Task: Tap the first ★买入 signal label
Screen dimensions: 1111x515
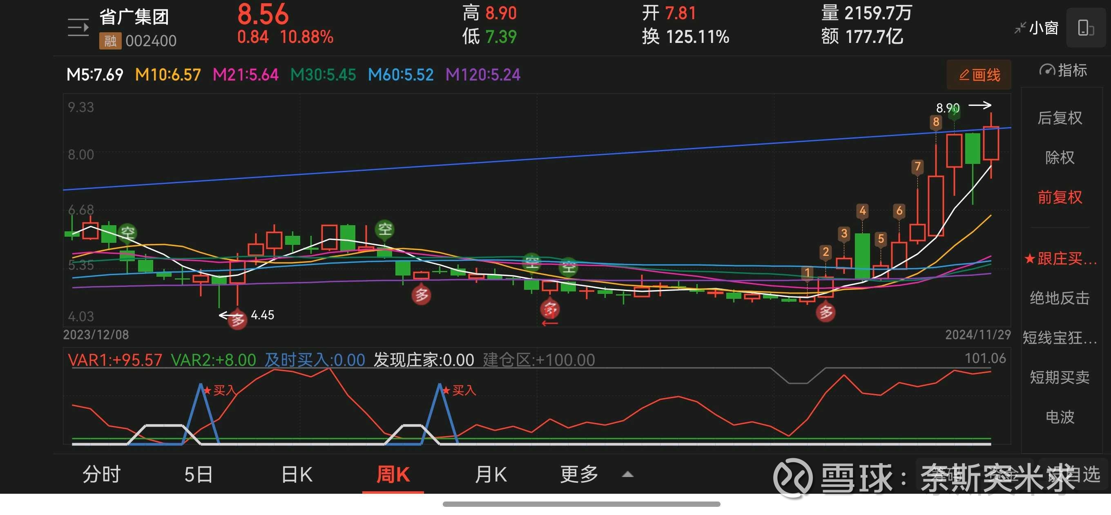Action: click(x=219, y=390)
